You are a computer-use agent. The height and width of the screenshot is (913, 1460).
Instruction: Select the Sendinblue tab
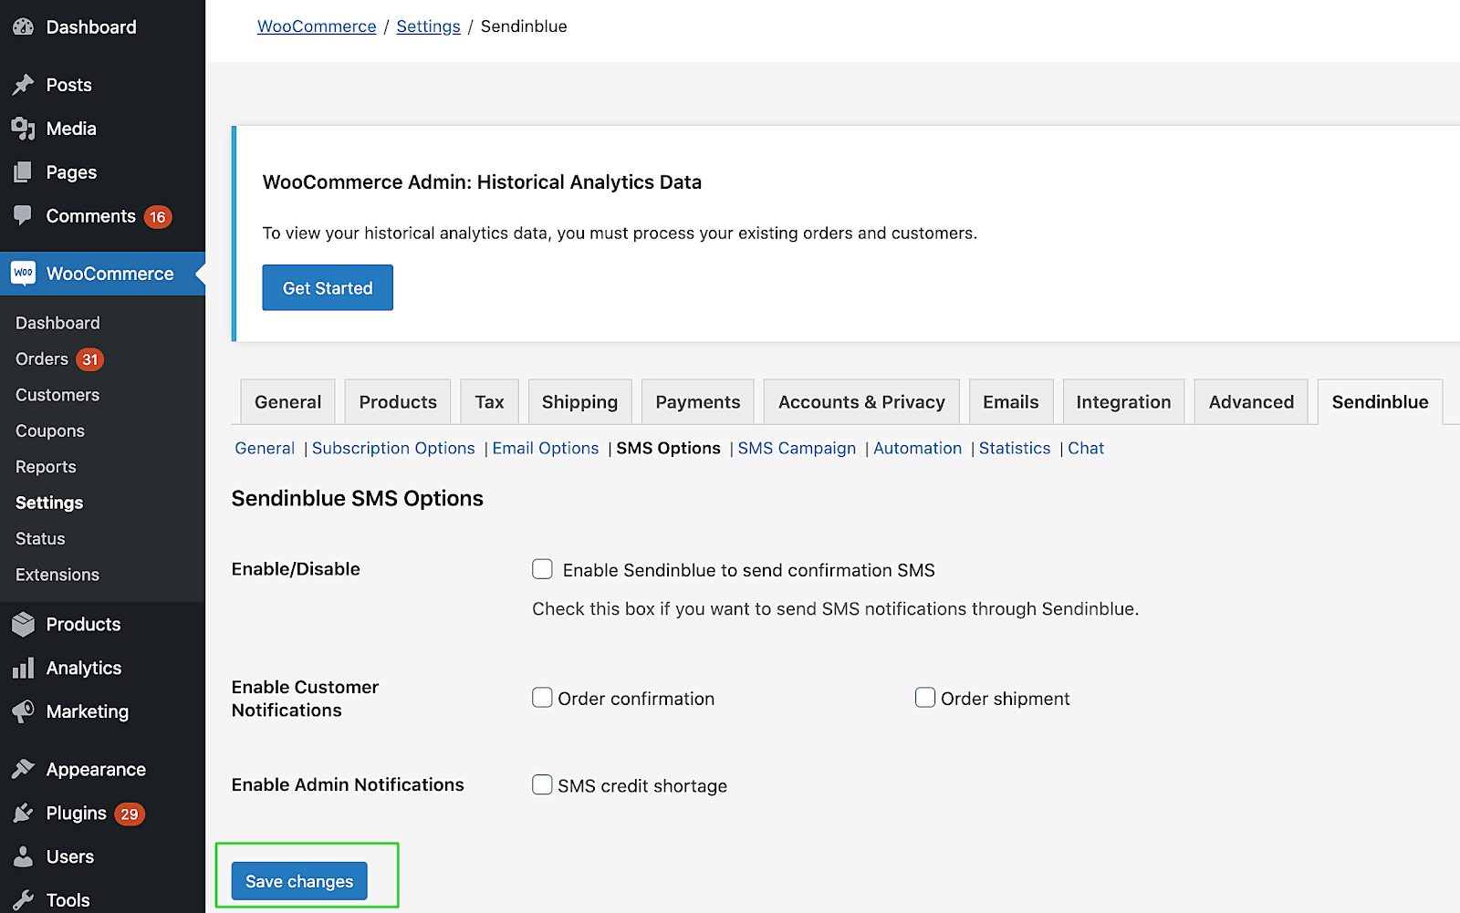coord(1380,402)
